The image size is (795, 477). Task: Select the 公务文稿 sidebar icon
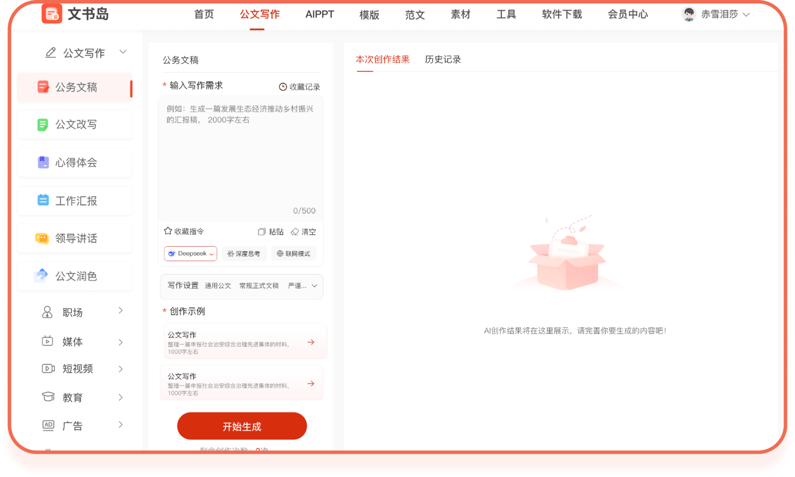[x=43, y=87]
